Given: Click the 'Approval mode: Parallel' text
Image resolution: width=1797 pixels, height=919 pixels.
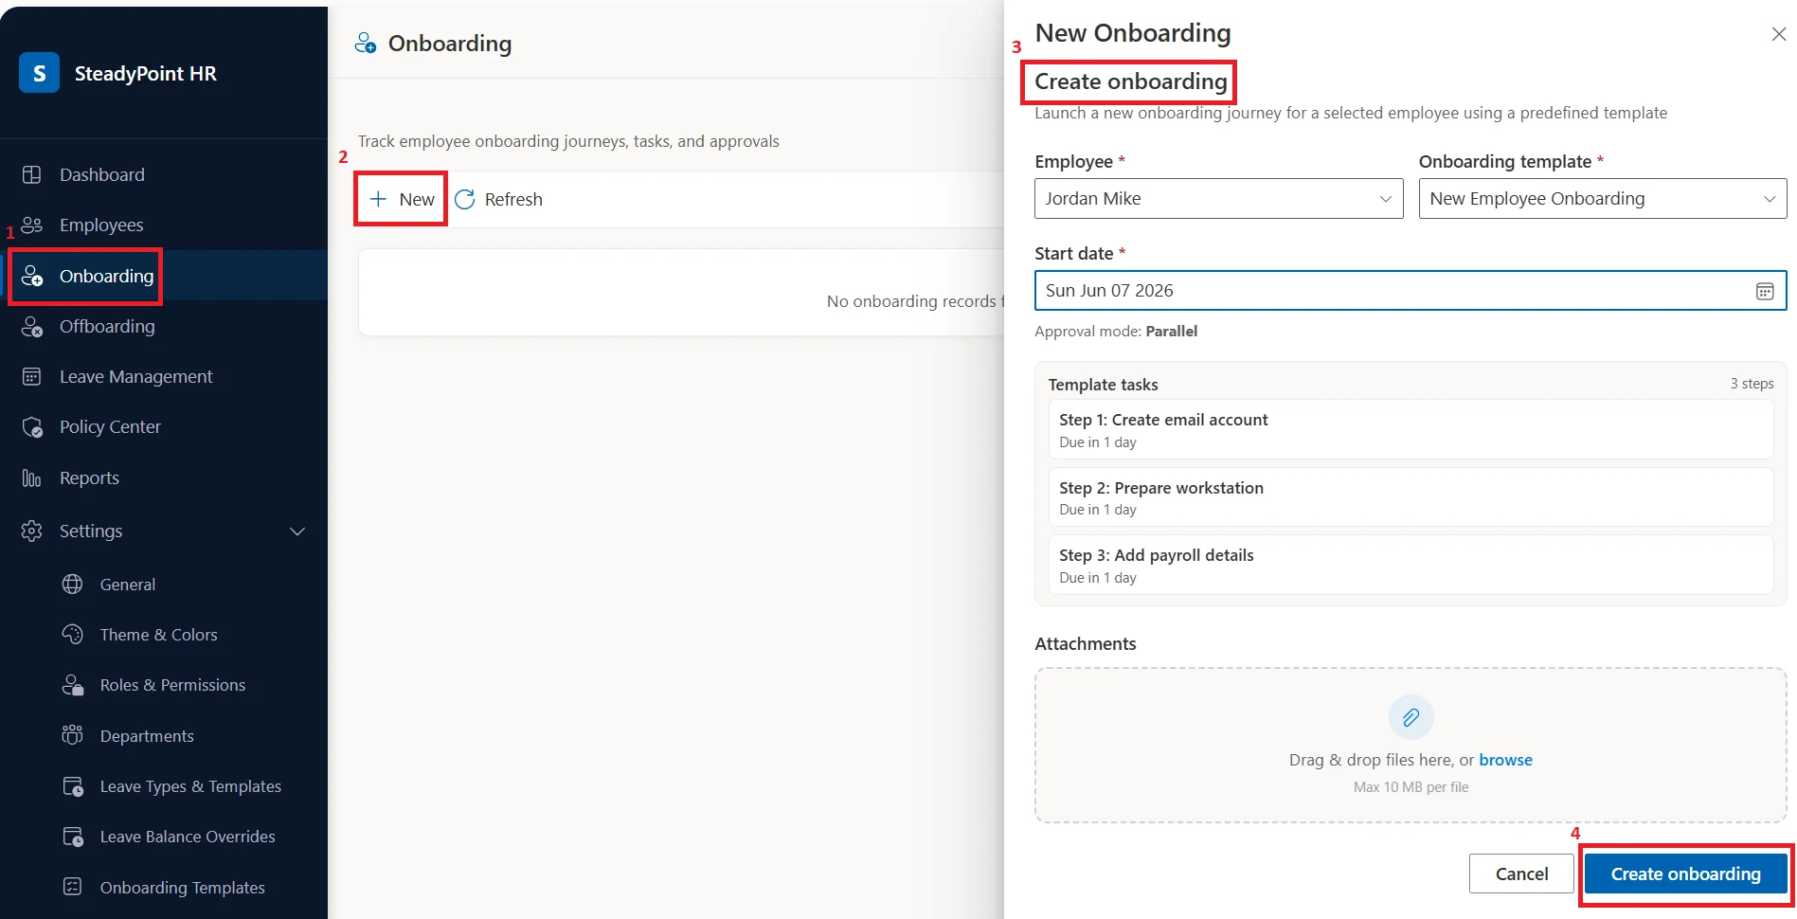Looking at the screenshot, I should tap(1116, 332).
